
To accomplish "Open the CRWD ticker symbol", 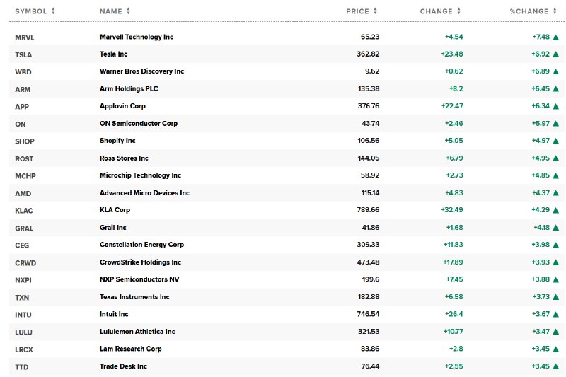I will click(x=25, y=263).
